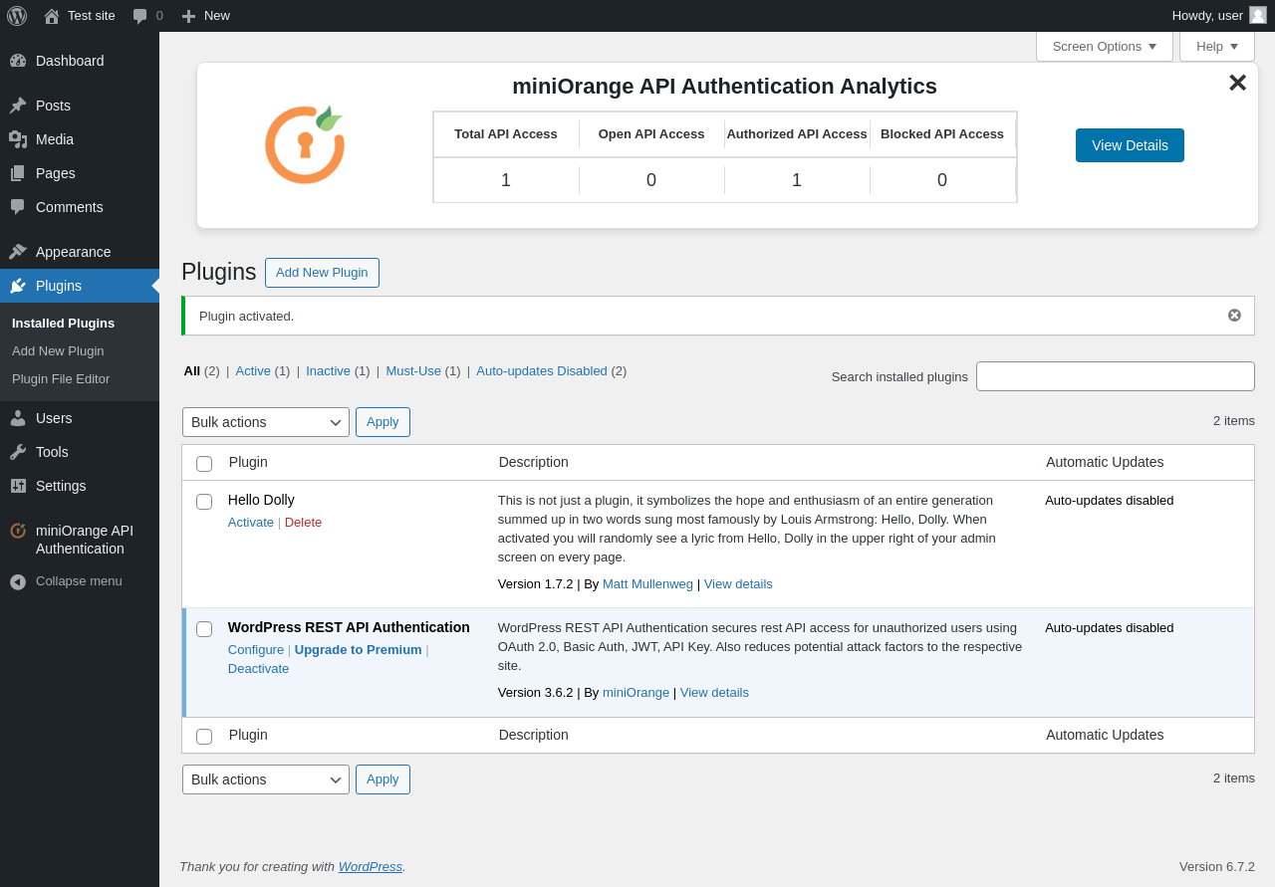Open Add New Plugin submenu item

(x=58, y=351)
